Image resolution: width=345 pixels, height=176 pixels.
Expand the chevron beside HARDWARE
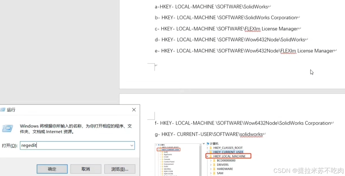pyautogui.click(x=211, y=169)
